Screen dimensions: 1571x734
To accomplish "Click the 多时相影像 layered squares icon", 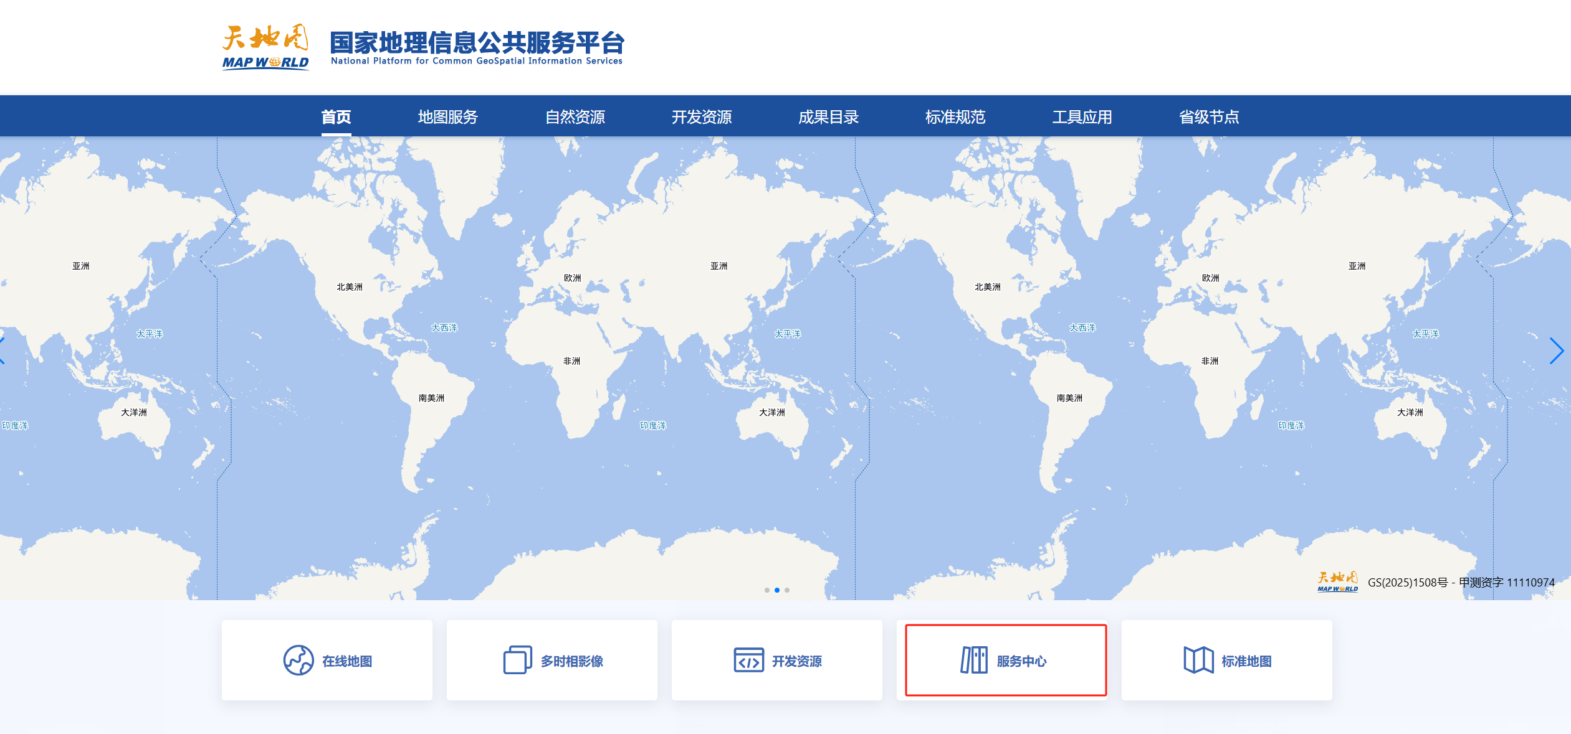I will point(517,661).
